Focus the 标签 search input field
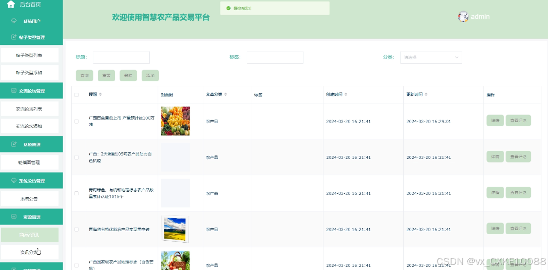This screenshot has height=270, width=548. 275,58
